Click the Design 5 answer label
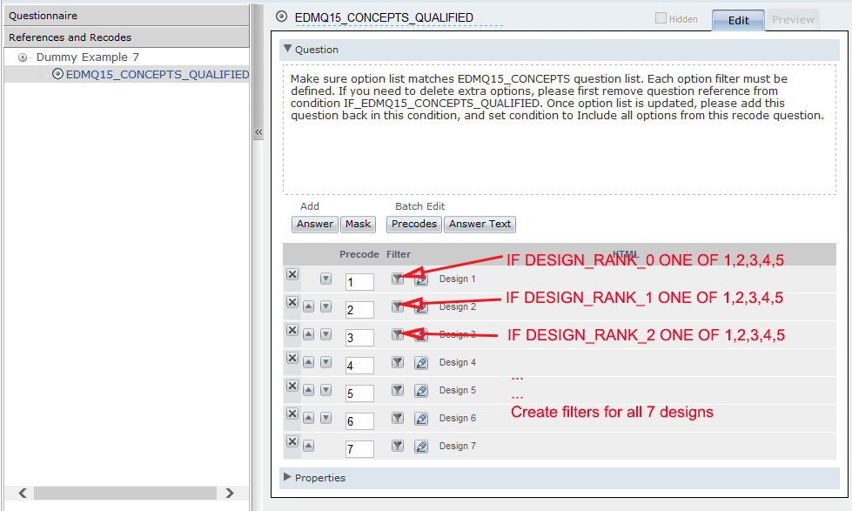The height and width of the screenshot is (511, 852). (458, 390)
